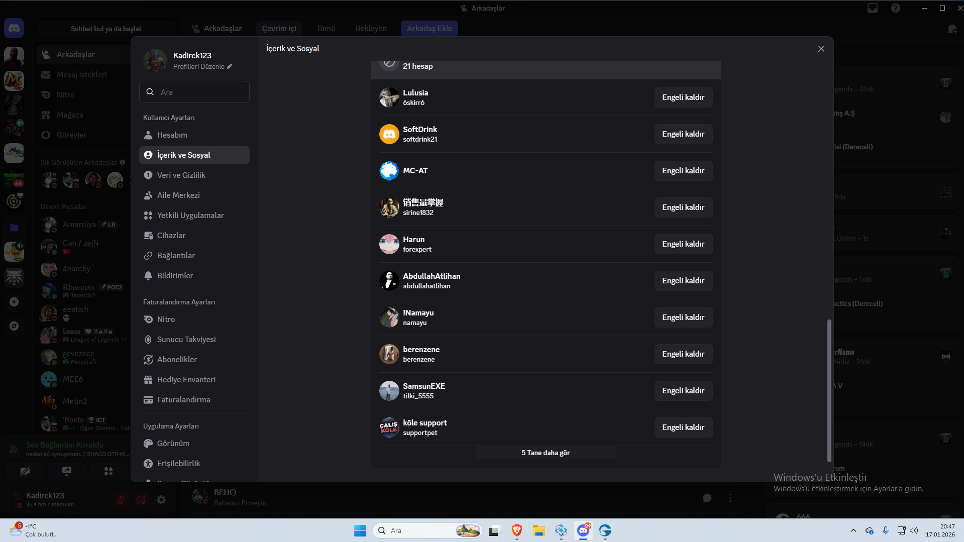Image resolution: width=964 pixels, height=542 pixels.
Task: Unblock SoftDrink with Engeli kaldır
Action: pyautogui.click(x=683, y=134)
